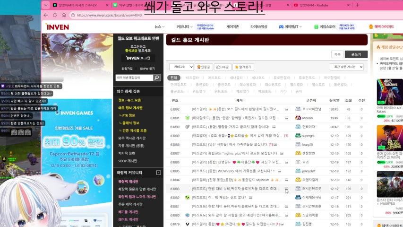Click author Moosin profile icon
Viewport: 403px width, 227px height.
(298, 118)
